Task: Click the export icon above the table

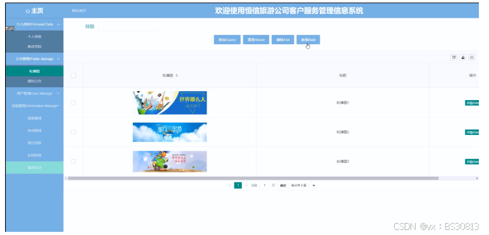Action: point(463,57)
